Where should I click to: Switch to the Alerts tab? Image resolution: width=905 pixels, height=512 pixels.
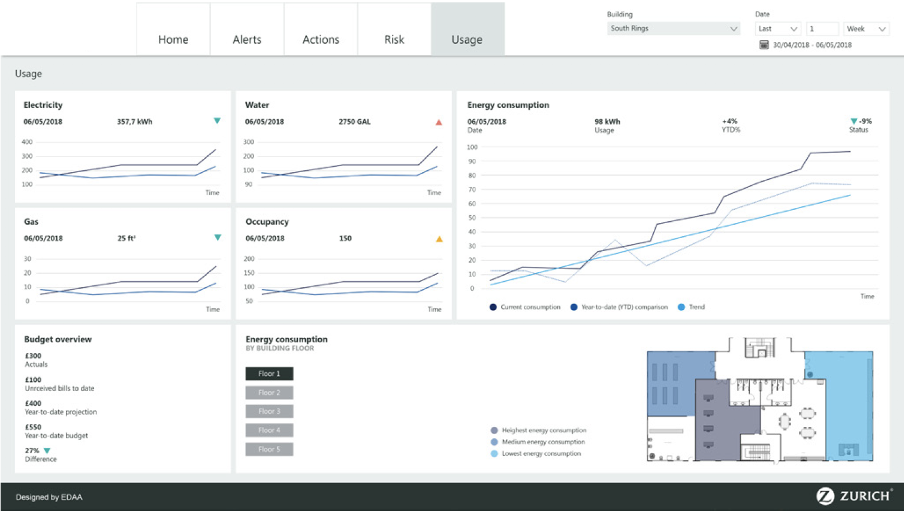[x=247, y=40]
